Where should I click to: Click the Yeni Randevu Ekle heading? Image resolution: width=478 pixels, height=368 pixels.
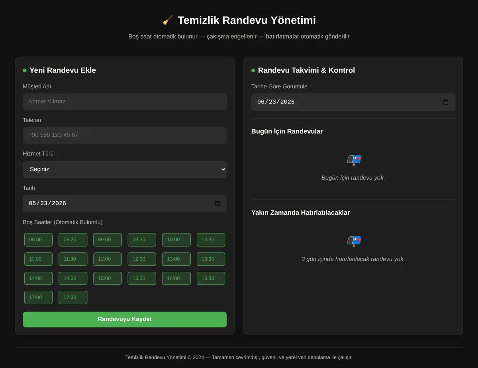coord(63,70)
